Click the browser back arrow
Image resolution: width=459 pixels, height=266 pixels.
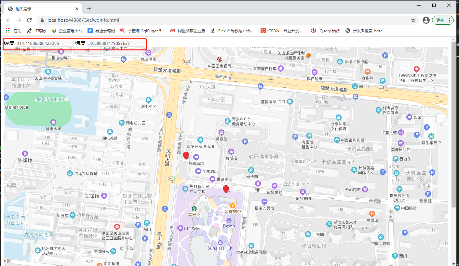click(x=8, y=20)
